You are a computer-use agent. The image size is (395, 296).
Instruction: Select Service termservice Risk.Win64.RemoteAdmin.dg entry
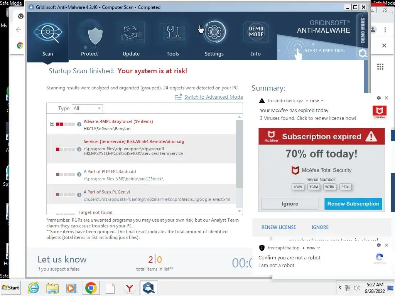(134, 141)
